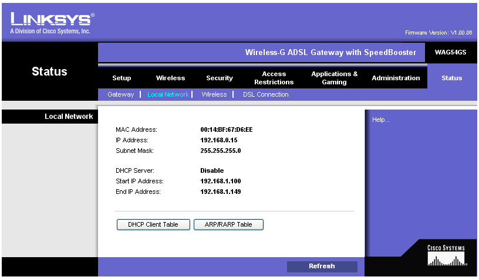Open the Help... link
Viewport: 479px width, 280px height.
point(381,119)
